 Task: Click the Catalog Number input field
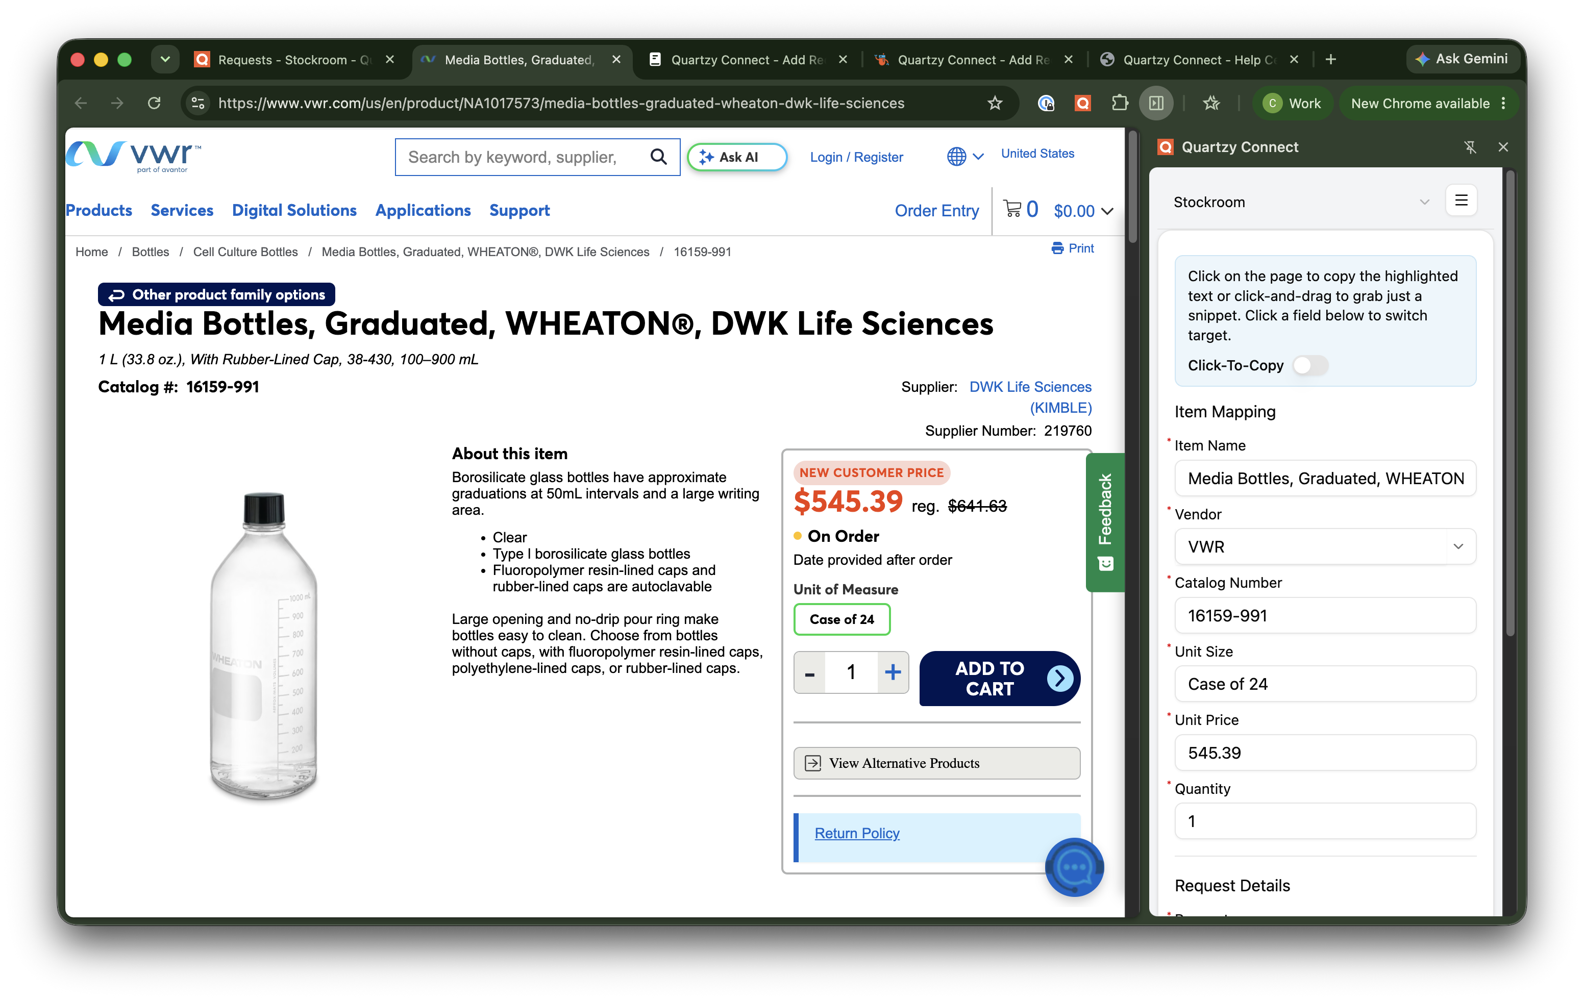[1325, 616]
